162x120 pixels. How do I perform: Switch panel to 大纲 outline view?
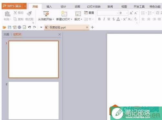(x=6, y=34)
